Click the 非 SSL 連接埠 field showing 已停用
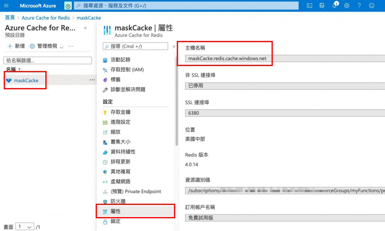 [285, 86]
